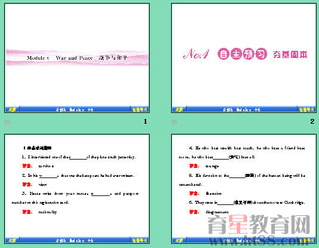Click the animation star icon under slide 2

[174, 122]
